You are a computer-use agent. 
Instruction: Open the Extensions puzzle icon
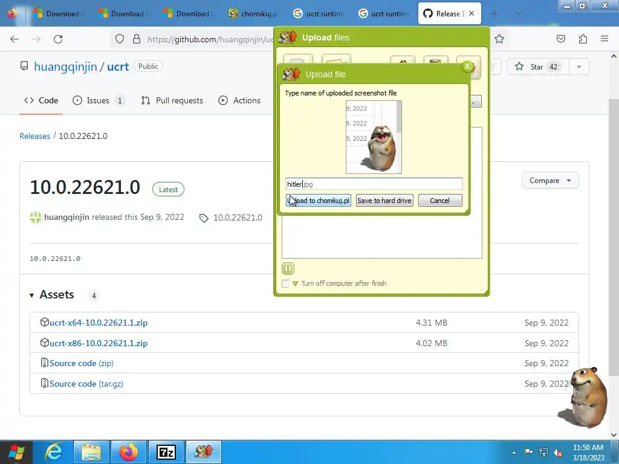coord(583,39)
